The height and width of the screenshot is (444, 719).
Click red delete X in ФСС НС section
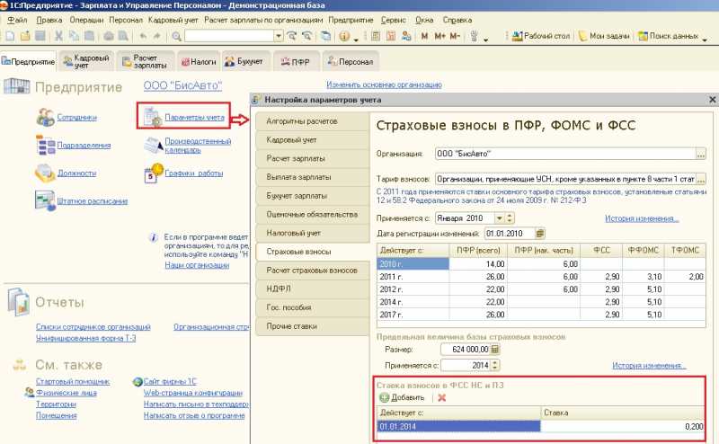[x=442, y=397]
